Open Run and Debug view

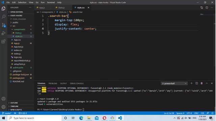(3, 33)
